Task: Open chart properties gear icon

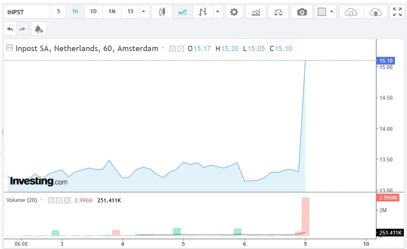Action: click(x=234, y=12)
